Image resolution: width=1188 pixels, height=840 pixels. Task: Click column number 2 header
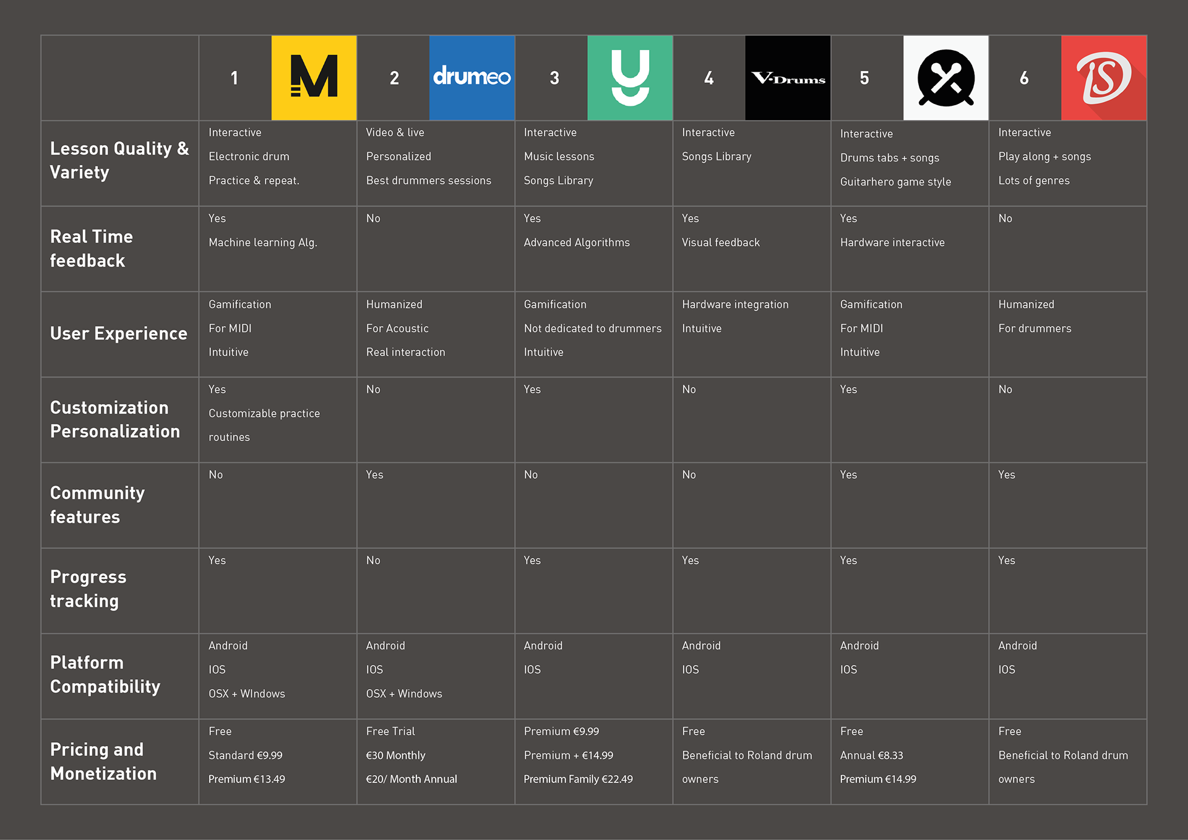(394, 78)
